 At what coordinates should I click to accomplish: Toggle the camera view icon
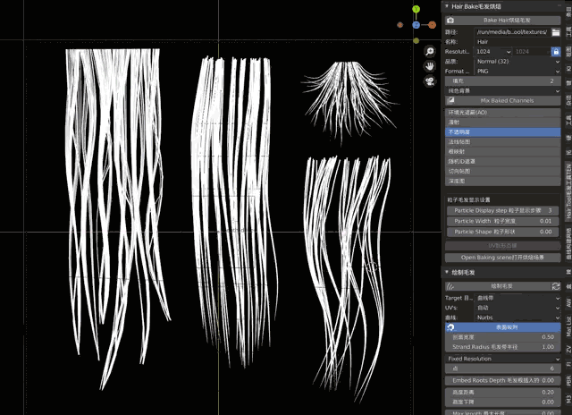tap(430, 81)
